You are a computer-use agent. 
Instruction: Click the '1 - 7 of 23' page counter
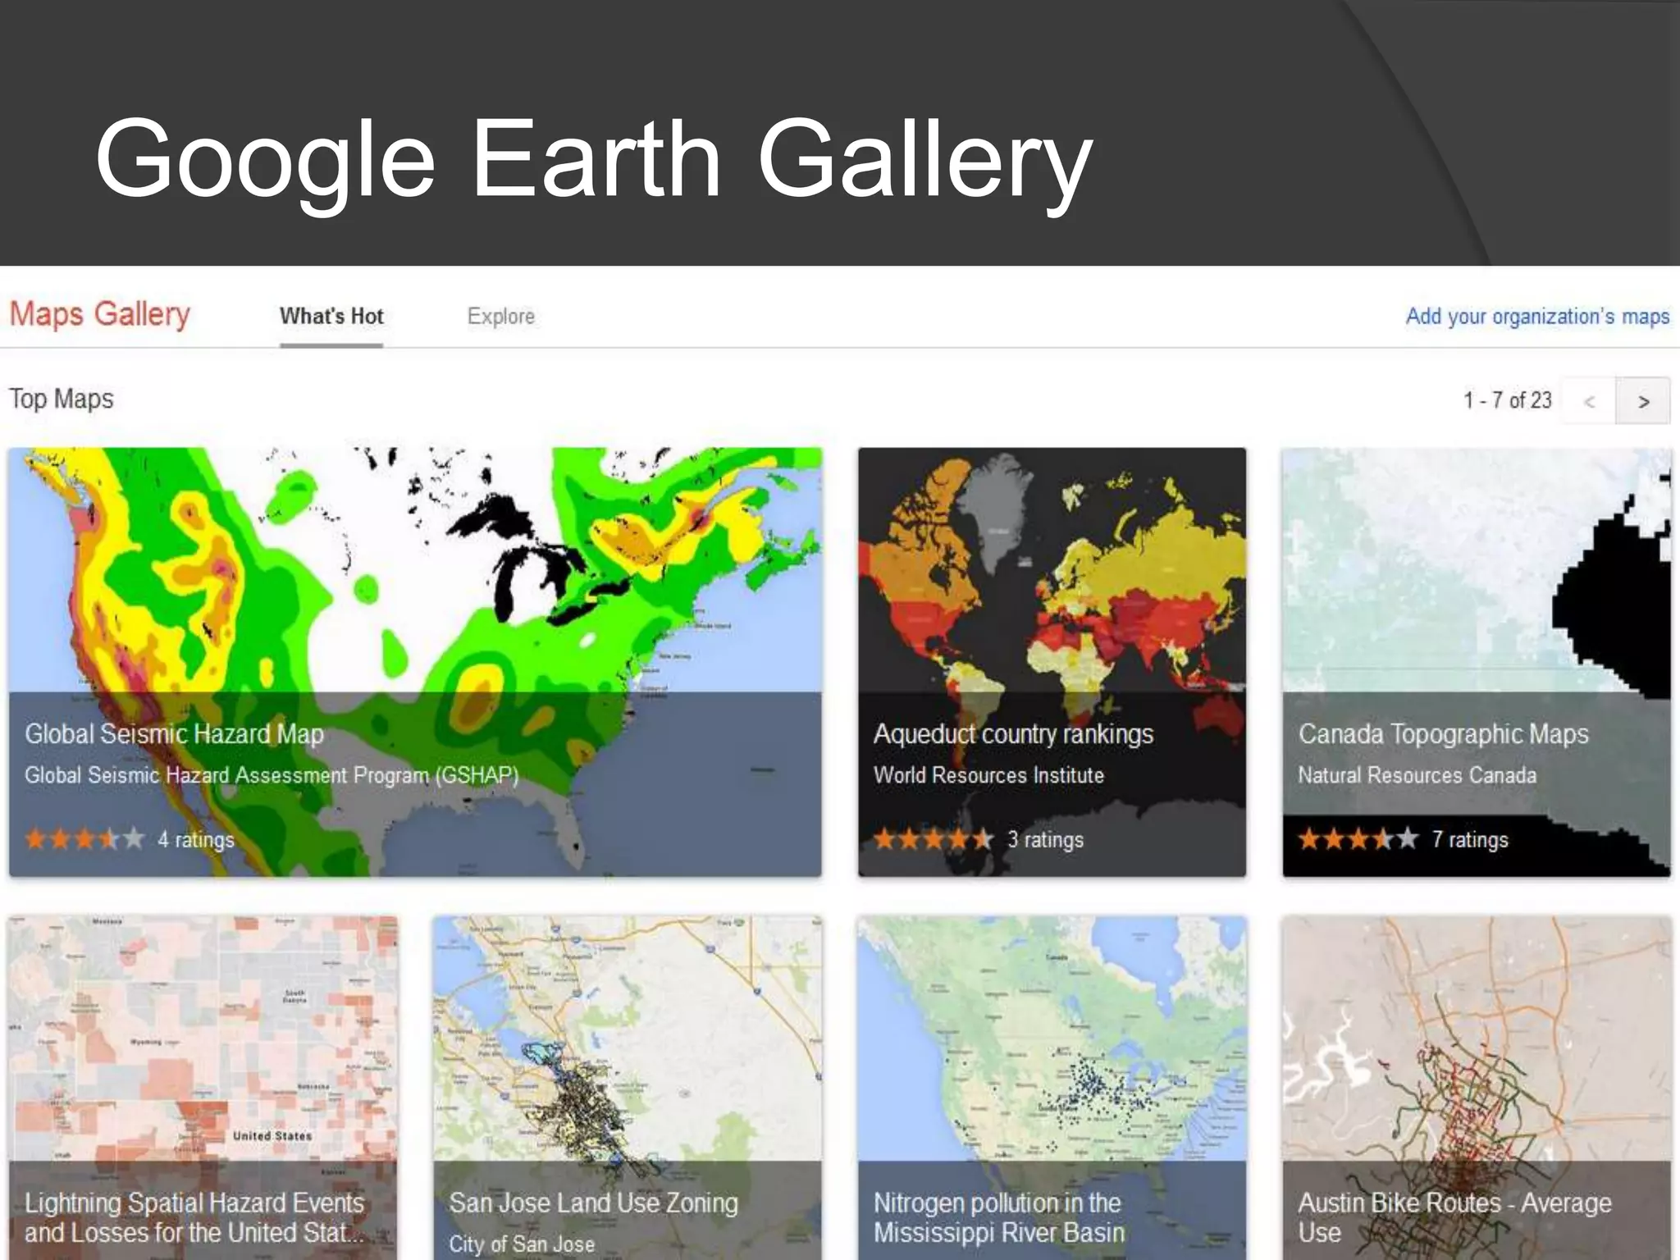pos(1508,400)
